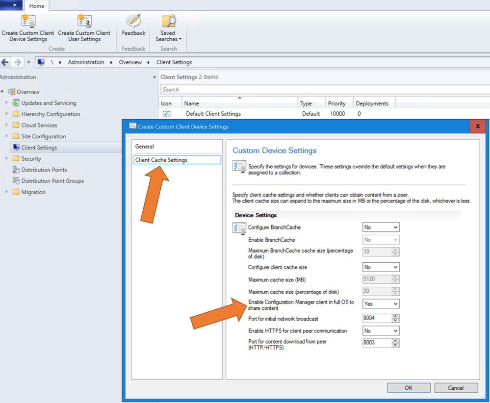Sort by the Type column header

pos(311,103)
